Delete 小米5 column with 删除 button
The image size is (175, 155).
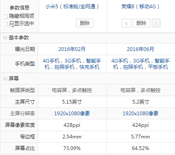[x=85, y=23]
